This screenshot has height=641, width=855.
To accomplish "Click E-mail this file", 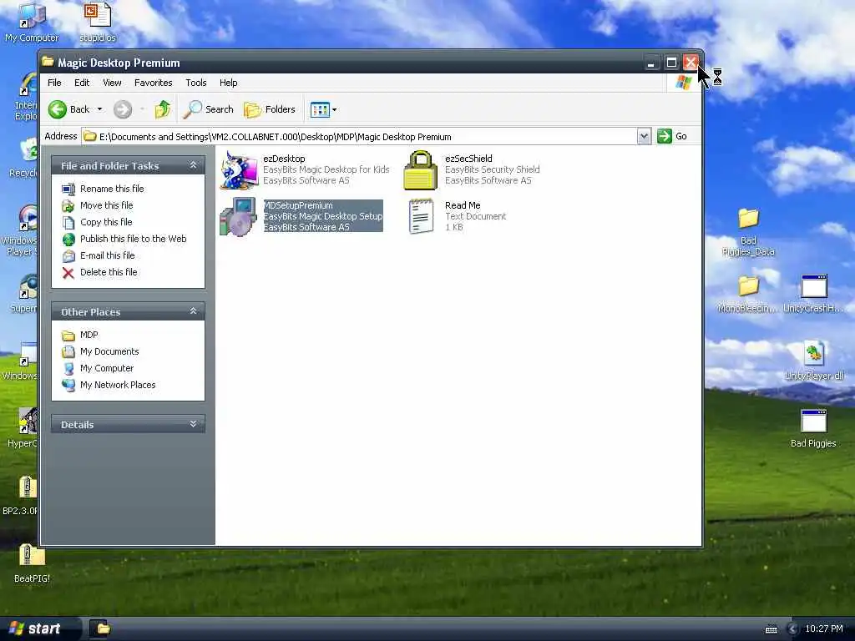I will point(108,255).
